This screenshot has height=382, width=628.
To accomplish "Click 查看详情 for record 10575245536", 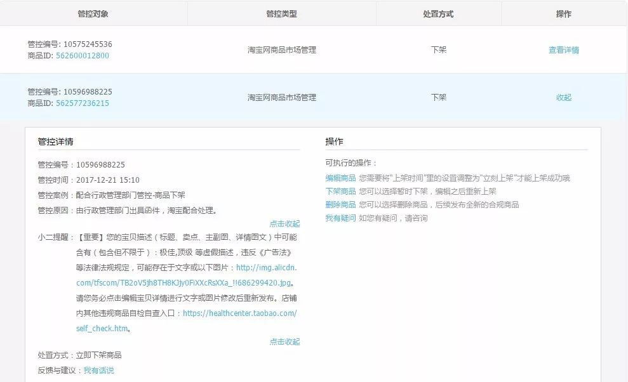I will coord(563,50).
